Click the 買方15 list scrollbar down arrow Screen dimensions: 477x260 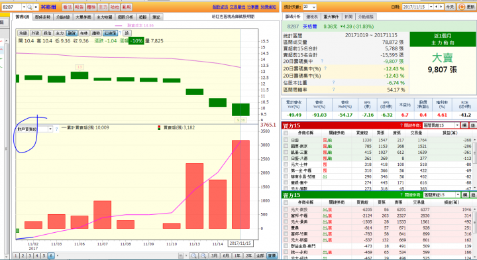click(x=475, y=188)
